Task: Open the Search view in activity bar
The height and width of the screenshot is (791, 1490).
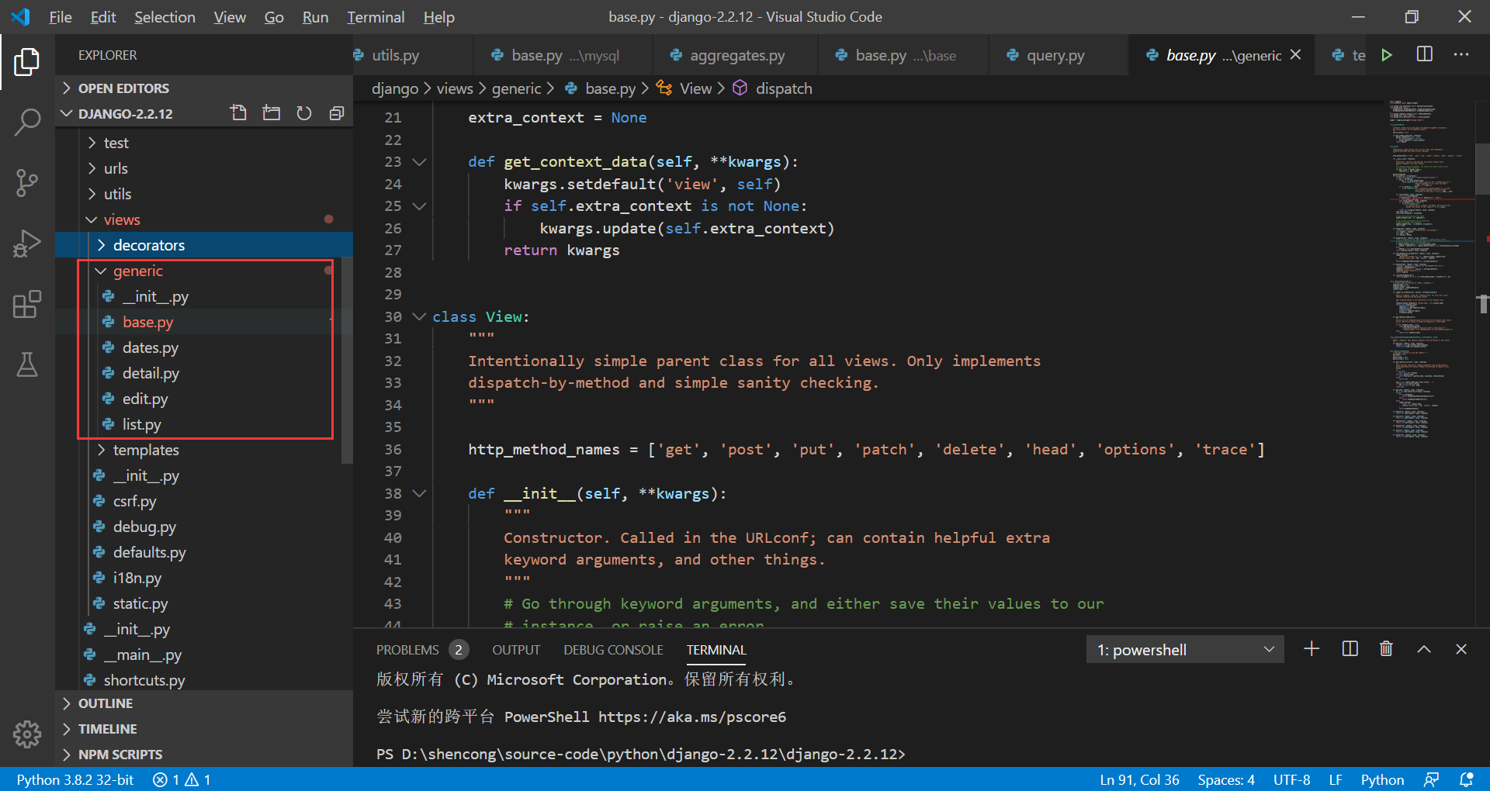Action: (27, 122)
